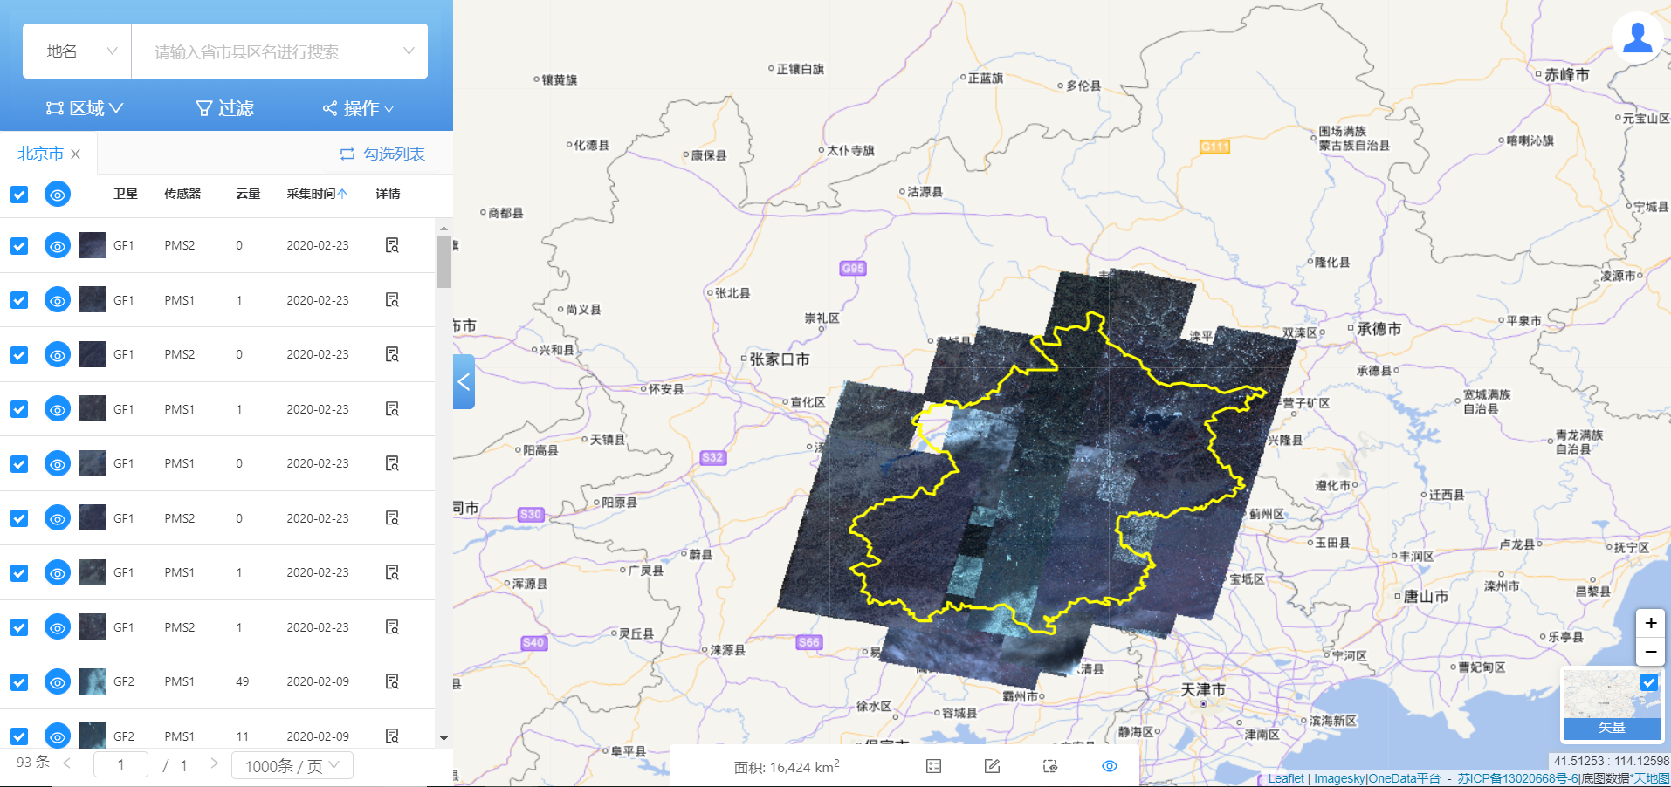Uncheck the select-all checkbox in table header

point(19,195)
